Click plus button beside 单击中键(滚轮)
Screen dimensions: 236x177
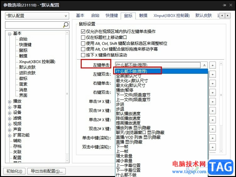tap(212, 138)
